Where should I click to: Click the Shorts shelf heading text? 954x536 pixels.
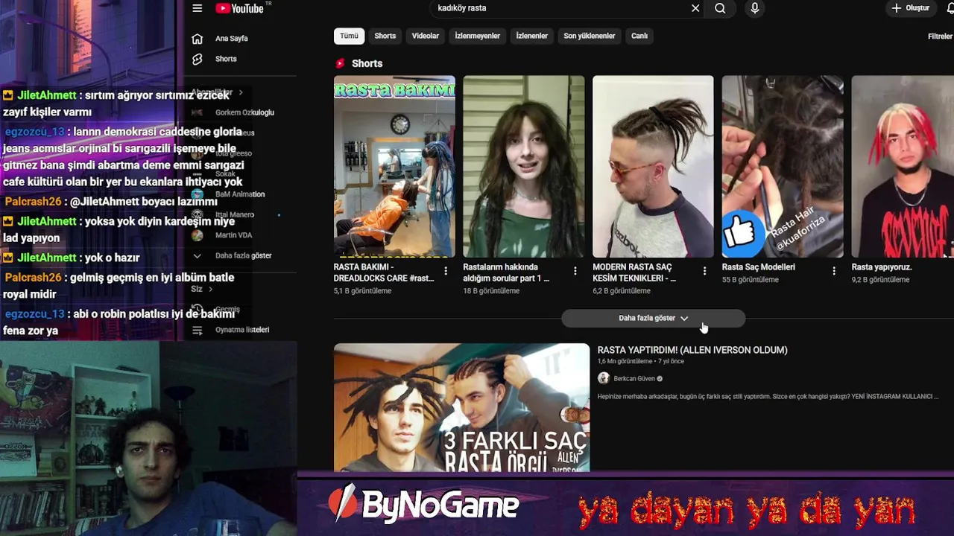point(367,63)
